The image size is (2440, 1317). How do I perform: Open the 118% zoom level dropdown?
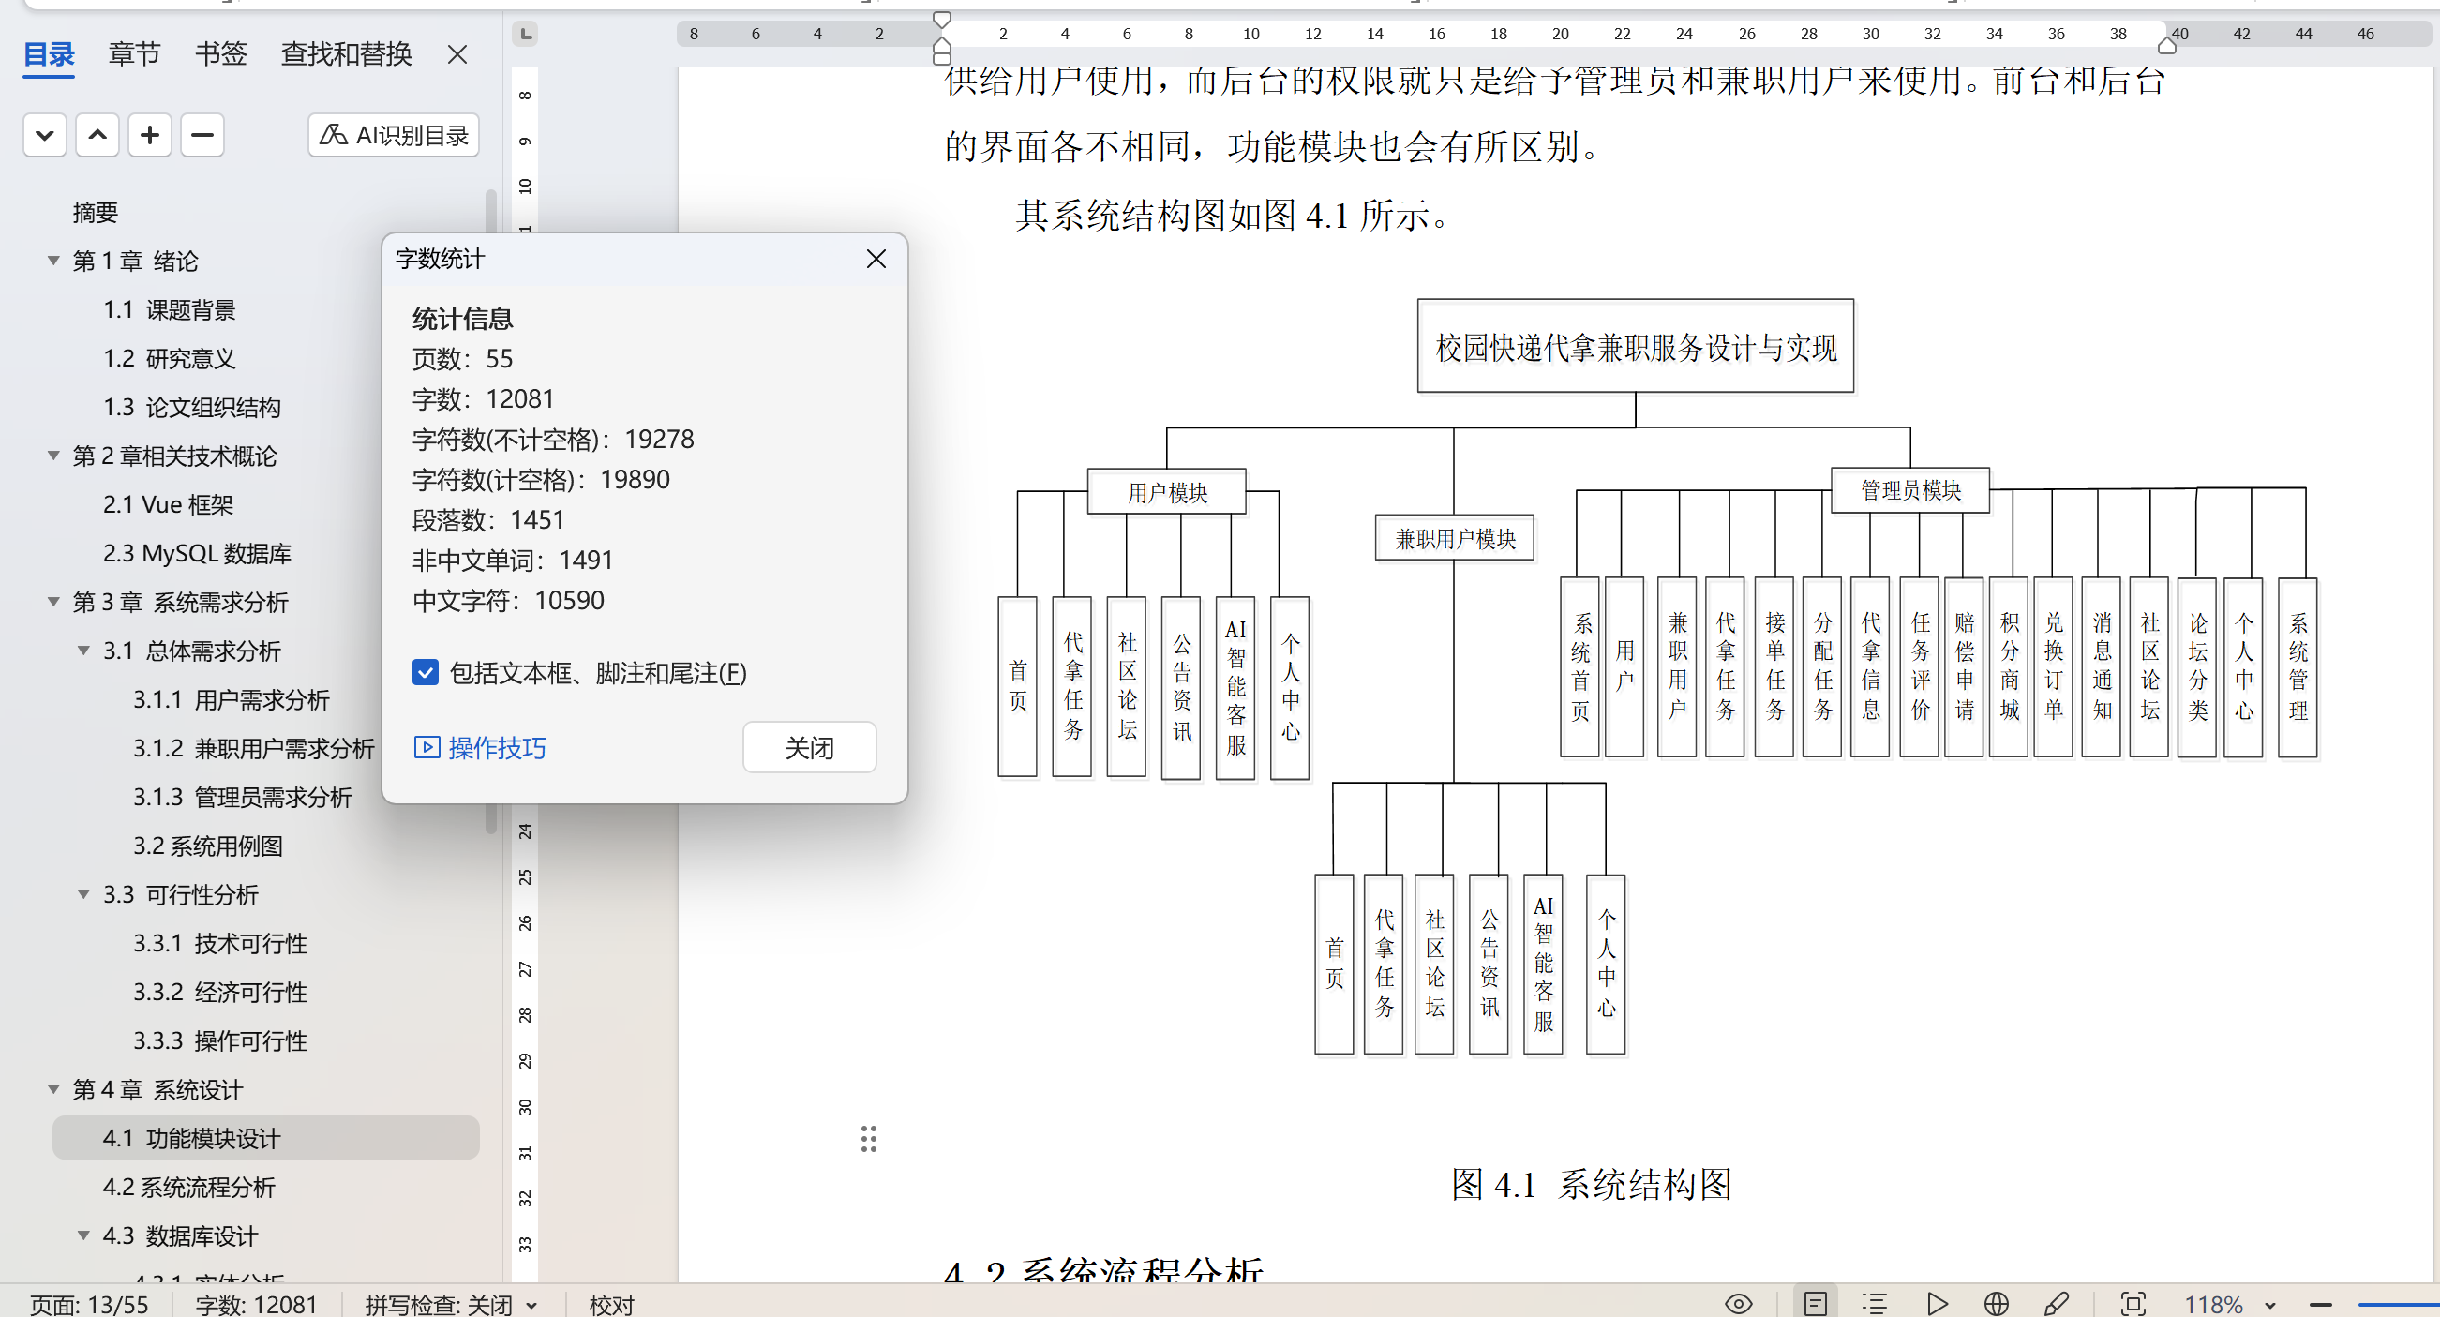(2269, 1305)
